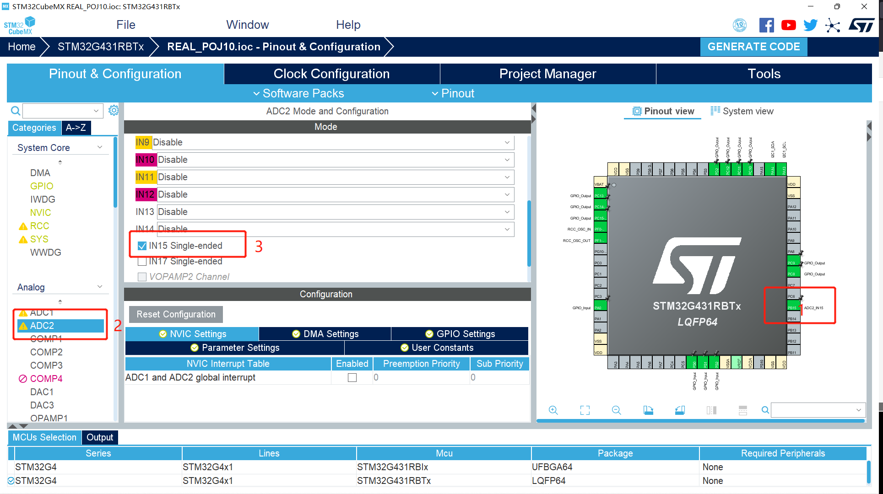Image resolution: width=883 pixels, height=494 pixels.
Task: Click the System view grid icon
Action: click(715, 111)
